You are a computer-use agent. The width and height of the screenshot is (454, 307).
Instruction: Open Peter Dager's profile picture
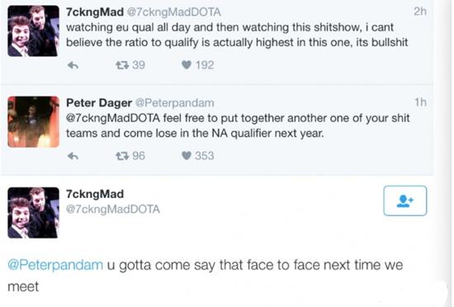pos(33,122)
